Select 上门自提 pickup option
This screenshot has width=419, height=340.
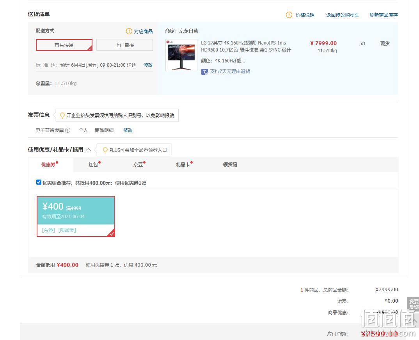pyautogui.click(x=124, y=45)
